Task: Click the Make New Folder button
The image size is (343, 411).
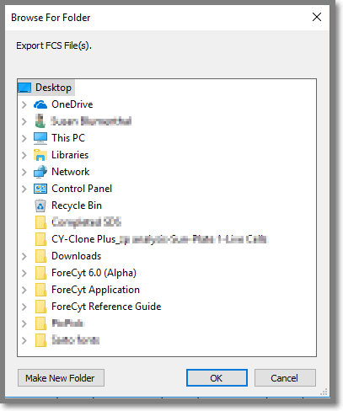Action: click(x=61, y=378)
